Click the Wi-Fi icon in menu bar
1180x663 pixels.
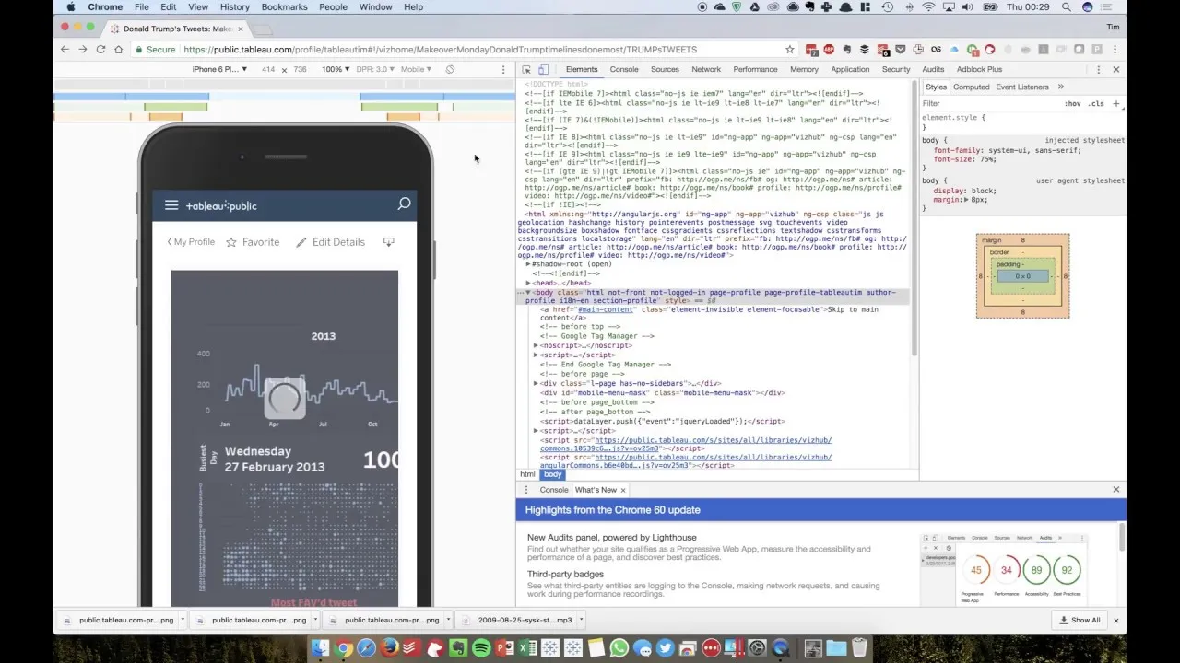point(928,6)
